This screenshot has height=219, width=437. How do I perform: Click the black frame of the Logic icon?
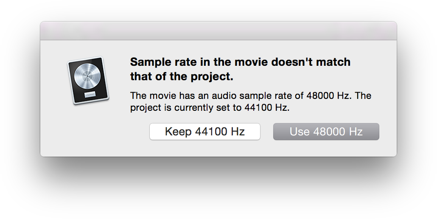pos(88,81)
